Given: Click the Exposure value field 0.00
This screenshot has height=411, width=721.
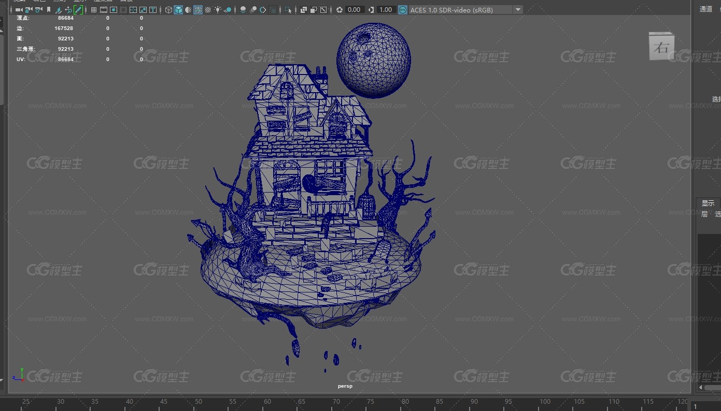Looking at the screenshot, I should [x=355, y=10].
